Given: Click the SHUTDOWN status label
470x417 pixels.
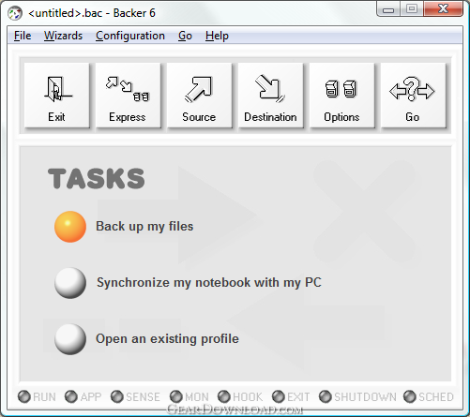Looking at the screenshot, I should (365, 397).
